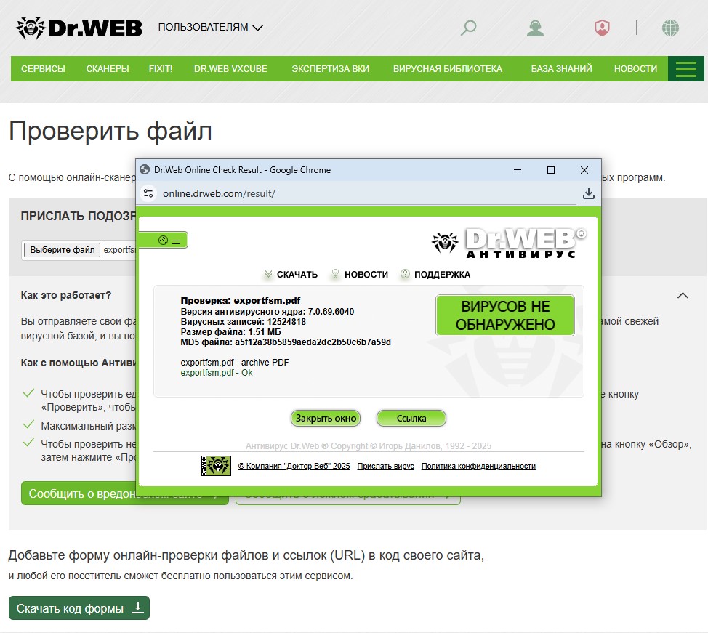Image resolution: width=708 pixels, height=633 pixels.
Task: Click the MD5 файла hash line
Action: 286,342
